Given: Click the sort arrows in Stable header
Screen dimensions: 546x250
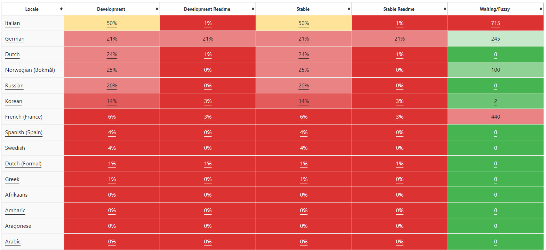Looking at the screenshot, I should point(349,9).
